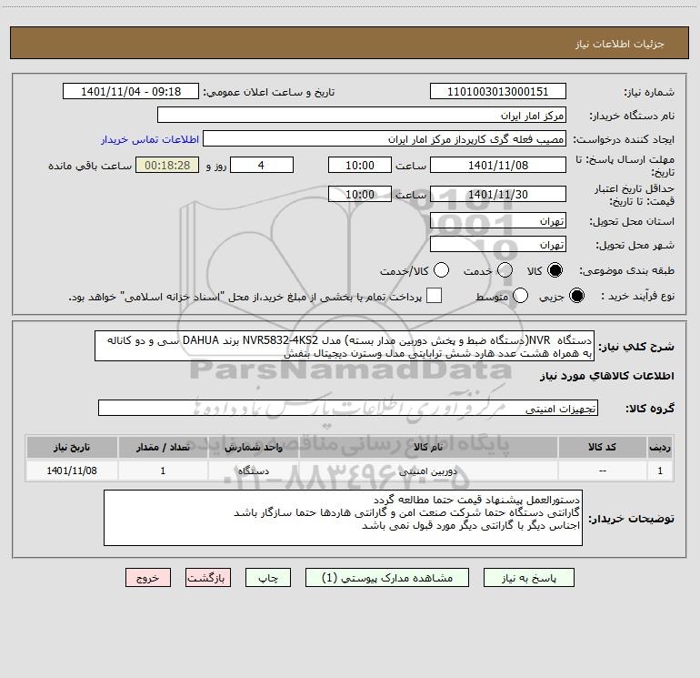Image resolution: width=700 pixels, height=678 pixels.
Task: Select the خدمت radio button
Action: (x=505, y=270)
